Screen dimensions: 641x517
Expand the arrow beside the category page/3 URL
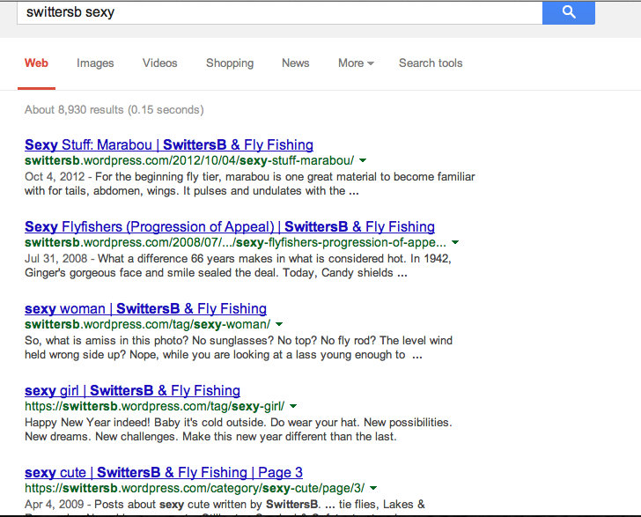374,488
